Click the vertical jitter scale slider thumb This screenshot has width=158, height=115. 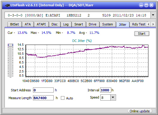[x=10, y=45]
